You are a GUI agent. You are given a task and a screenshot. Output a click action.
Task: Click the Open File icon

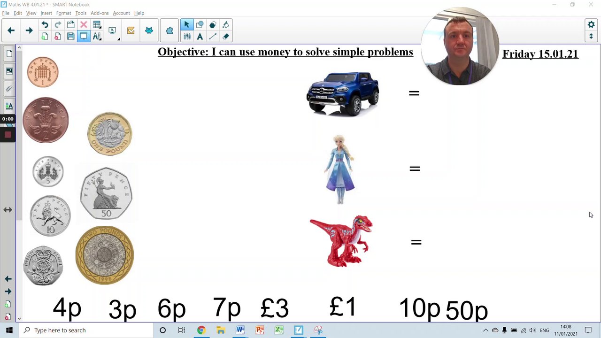[70, 25]
